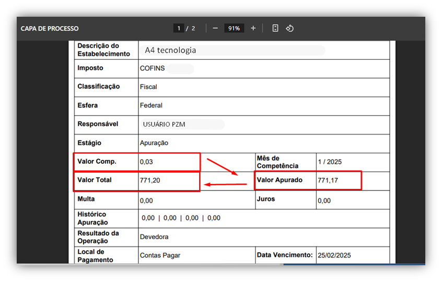Rotate the document counterclockwise
Screen dimensions: 442x282
point(290,28)
